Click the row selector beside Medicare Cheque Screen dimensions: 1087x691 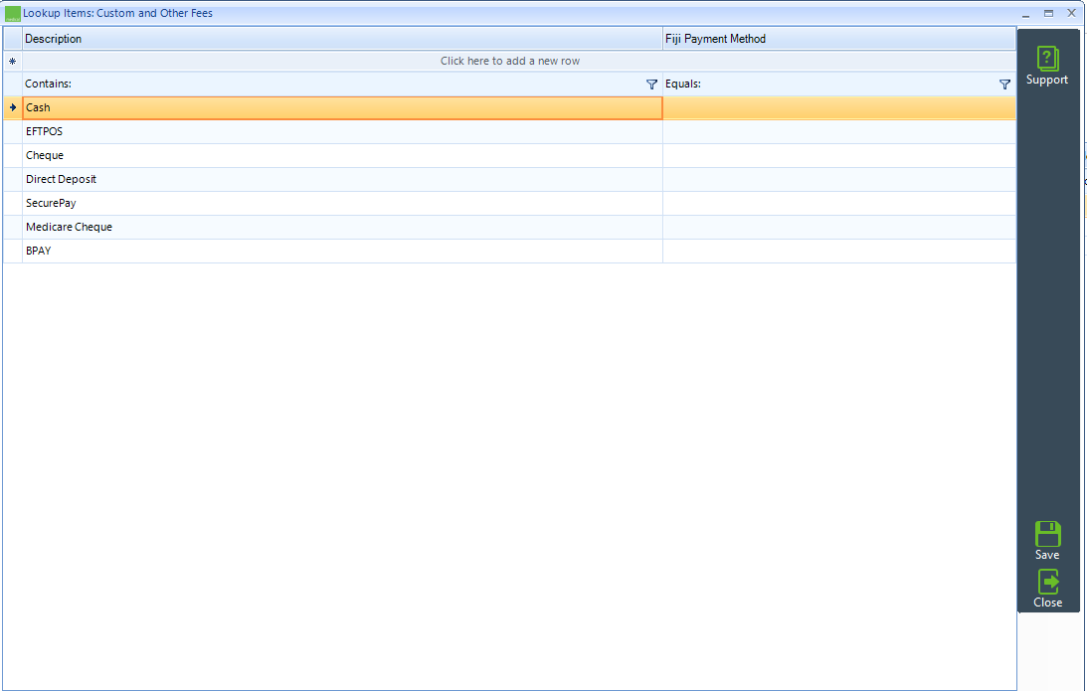pos(13,227)
